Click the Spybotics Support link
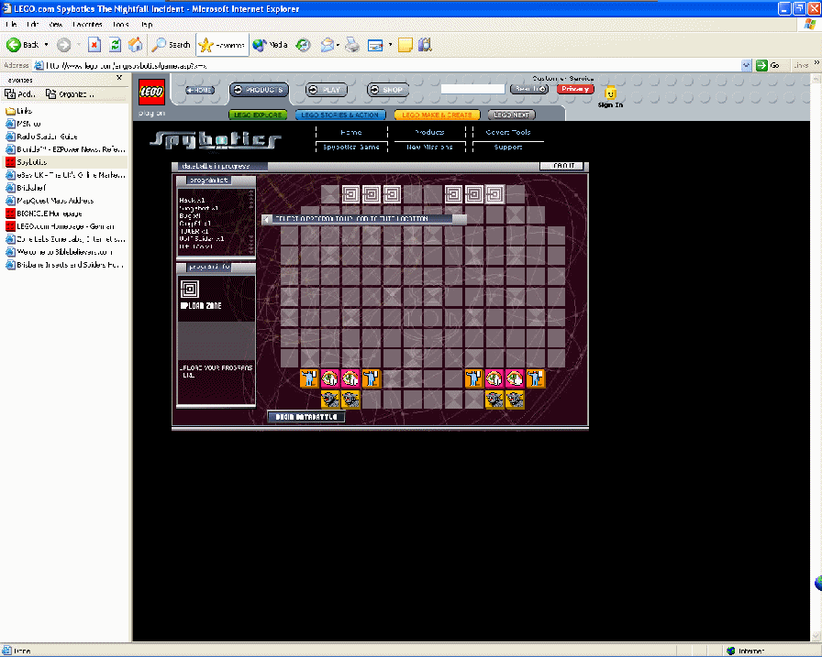This screenshot has width=822, height=657. point(508,148)
